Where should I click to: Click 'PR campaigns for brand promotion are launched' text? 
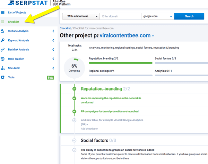(110, 111)
